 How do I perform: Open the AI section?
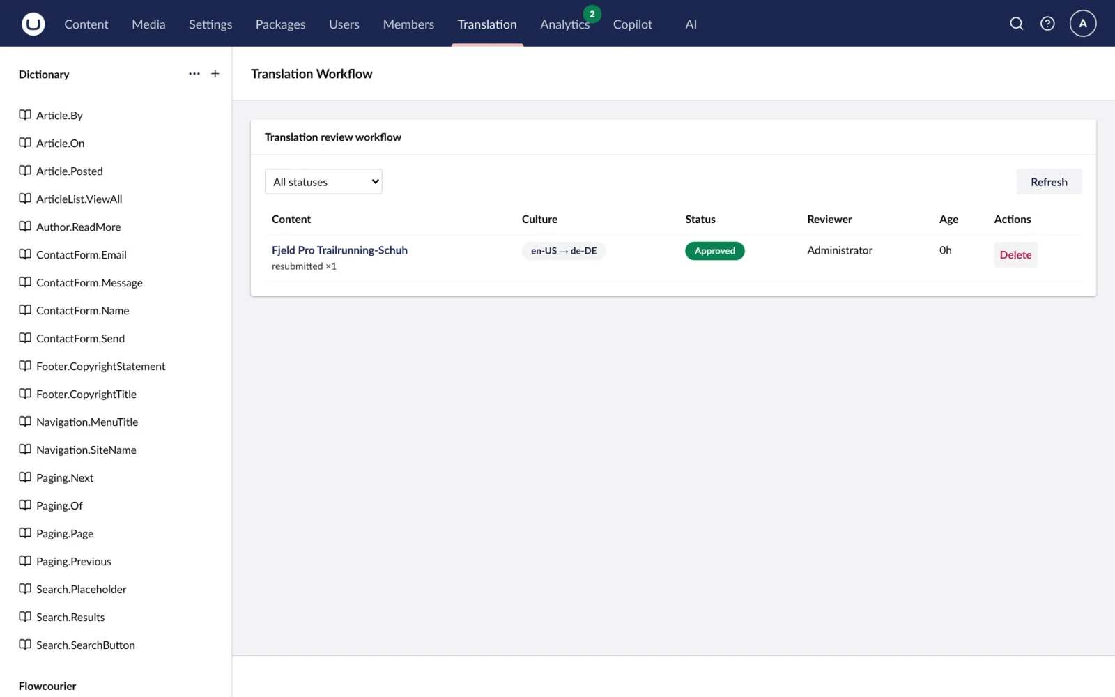click(691, 24)
